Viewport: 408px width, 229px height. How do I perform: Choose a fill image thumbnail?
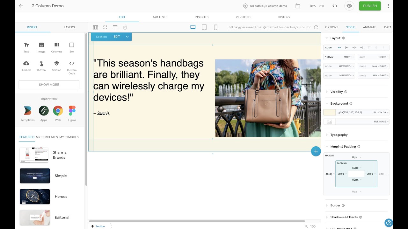point(329,121)
